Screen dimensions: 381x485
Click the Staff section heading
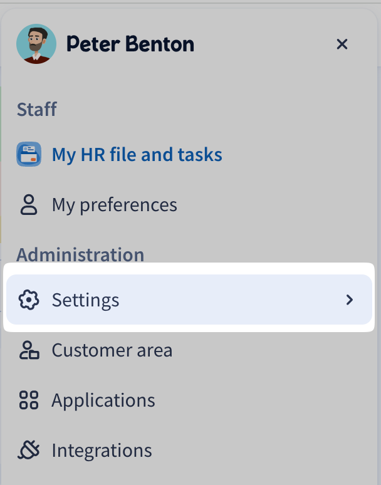point(36,110)
